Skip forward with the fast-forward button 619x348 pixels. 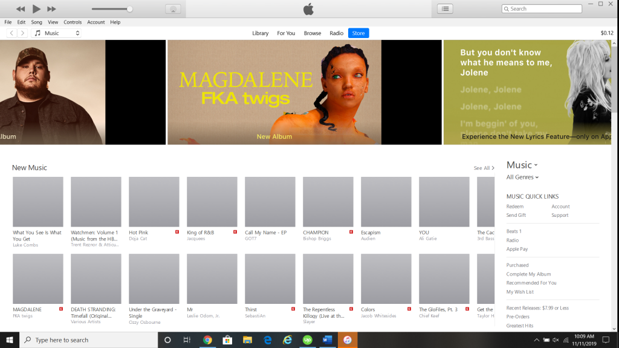point(51,8)
